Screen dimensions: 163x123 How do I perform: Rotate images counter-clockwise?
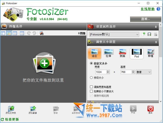[29, 33]
